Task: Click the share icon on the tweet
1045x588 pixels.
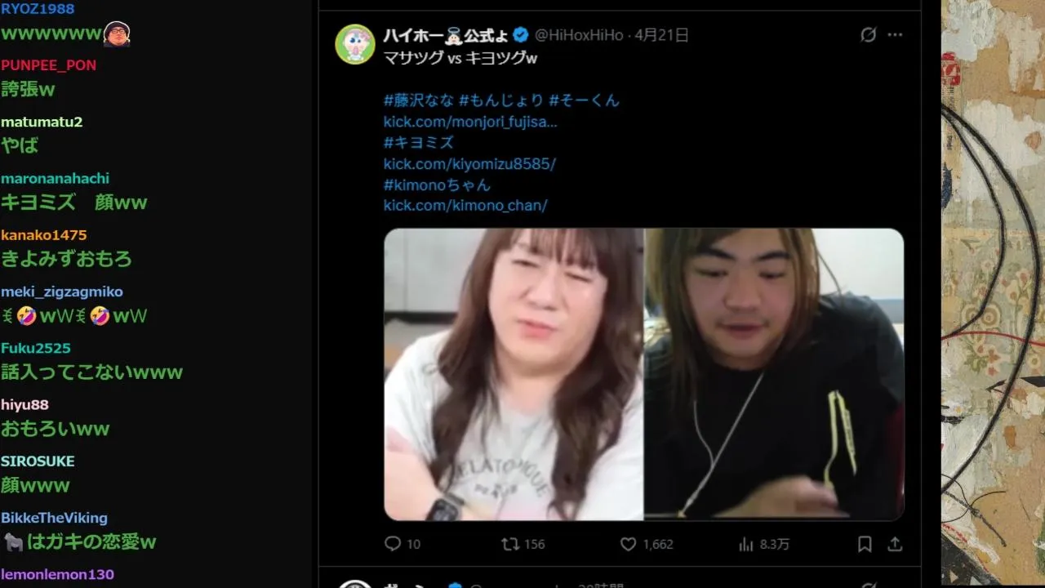Action: [895, 544]
